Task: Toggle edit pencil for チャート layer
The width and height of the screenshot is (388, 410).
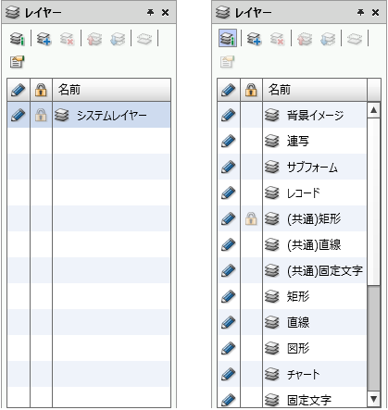Action: coord(229,374)
